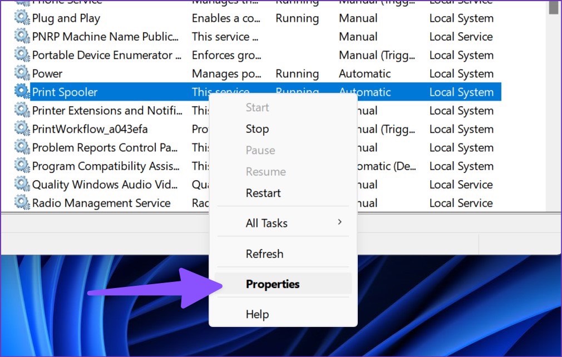
Task: Click the Running status of Power
Action: 297,74
